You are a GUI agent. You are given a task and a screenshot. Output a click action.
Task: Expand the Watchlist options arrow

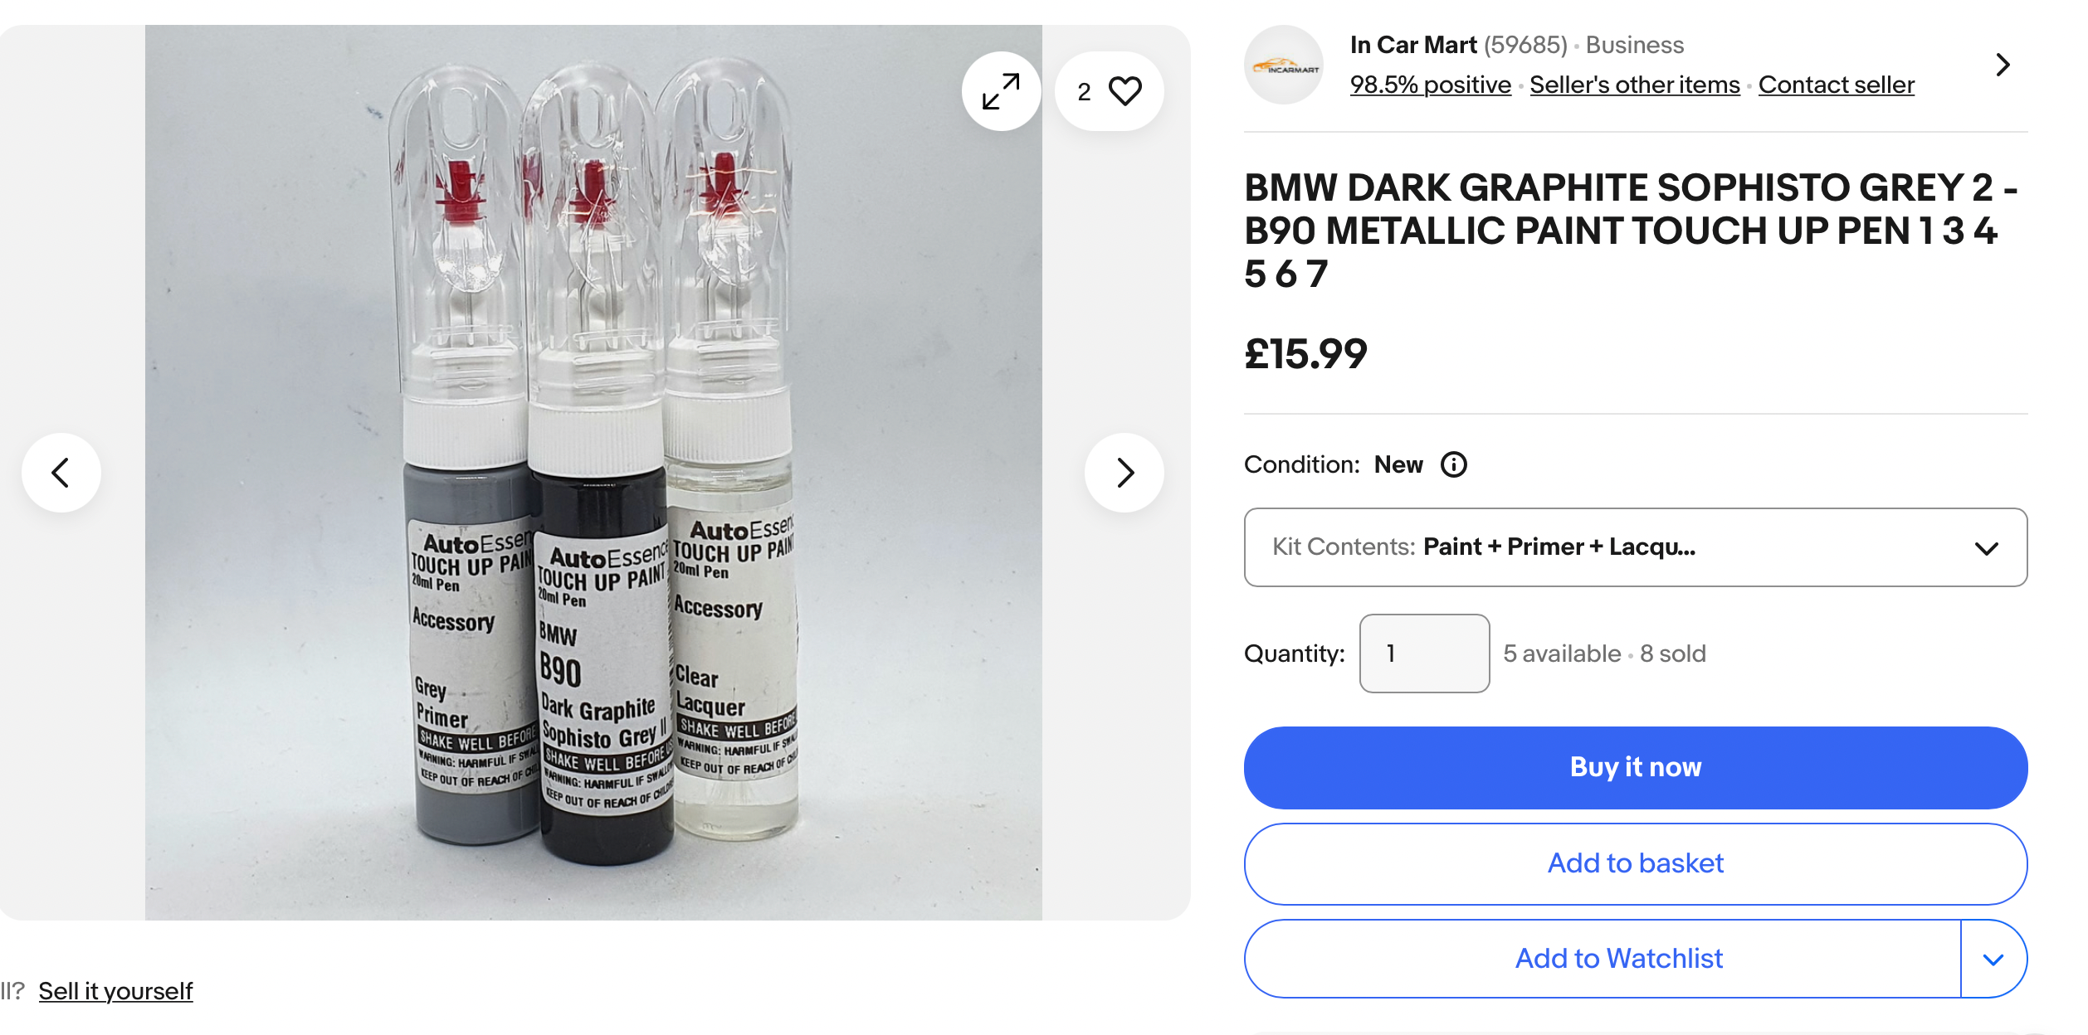pos(1993,960)
